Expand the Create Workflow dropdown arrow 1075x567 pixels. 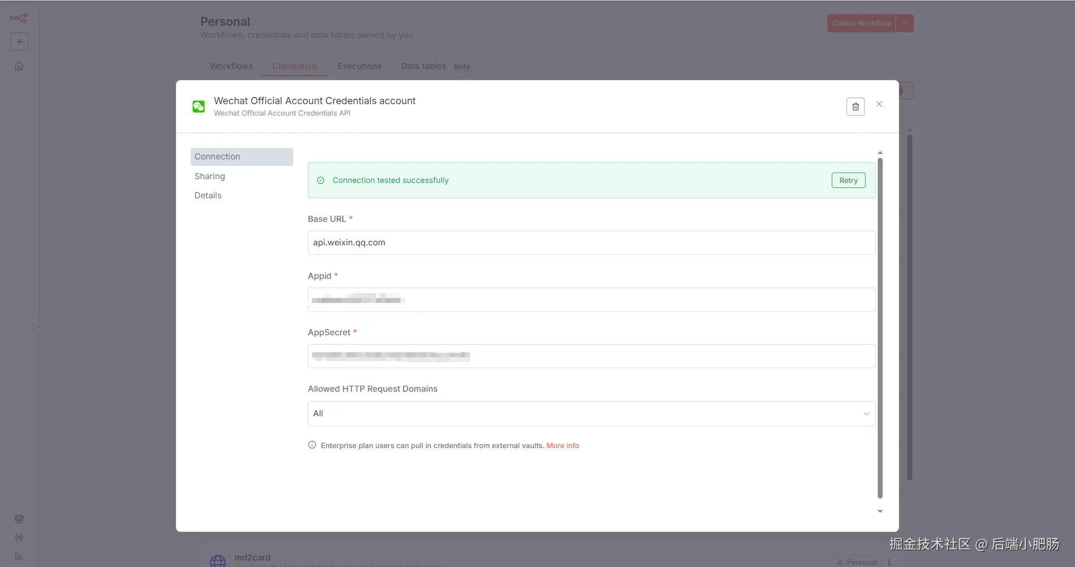click(905, 24)
